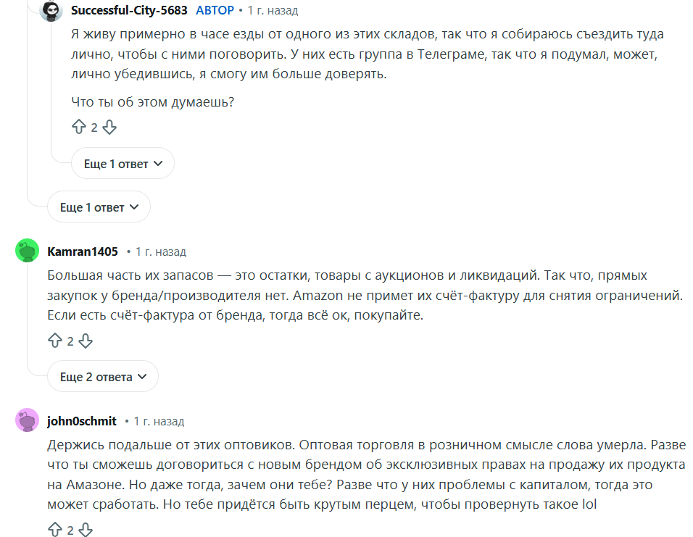Toggle the upvote arrow on the top comment

tap(80, 127)
